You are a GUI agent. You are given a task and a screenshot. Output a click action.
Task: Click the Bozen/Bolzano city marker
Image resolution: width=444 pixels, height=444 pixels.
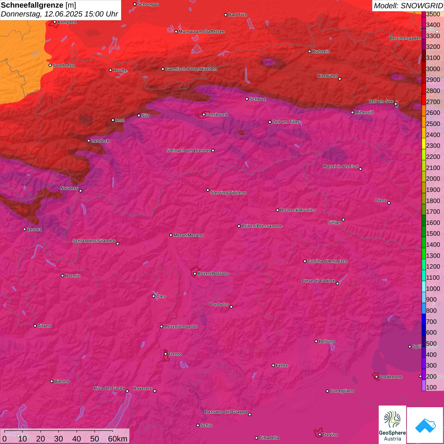click(x=195, y=273)
